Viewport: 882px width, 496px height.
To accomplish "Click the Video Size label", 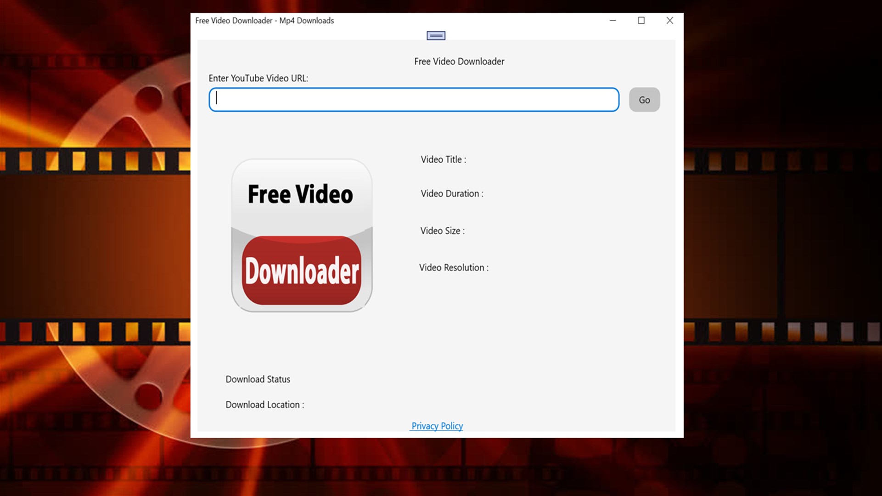I will (x=442, y=231).
